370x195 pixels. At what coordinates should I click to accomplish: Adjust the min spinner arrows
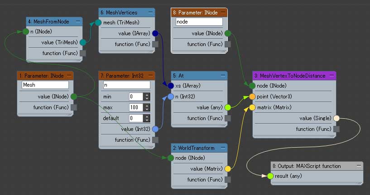coord(147,97)
